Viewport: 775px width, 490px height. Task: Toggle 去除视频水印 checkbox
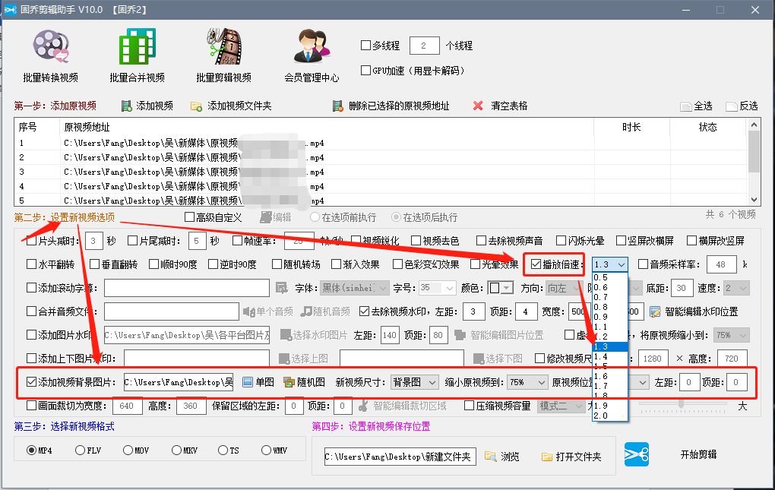(x=364, y=311)
